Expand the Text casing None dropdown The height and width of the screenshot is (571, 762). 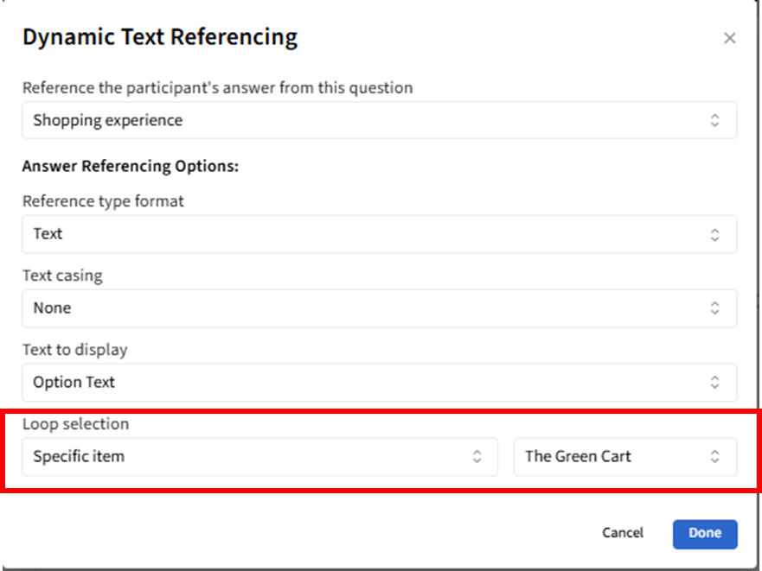coord(379,308)
